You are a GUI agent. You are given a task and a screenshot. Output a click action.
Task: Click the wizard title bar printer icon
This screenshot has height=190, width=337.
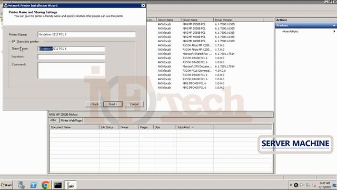[x=5, y=6]
